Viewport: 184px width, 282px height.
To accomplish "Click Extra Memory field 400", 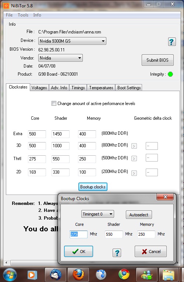I will coord(87,134).
